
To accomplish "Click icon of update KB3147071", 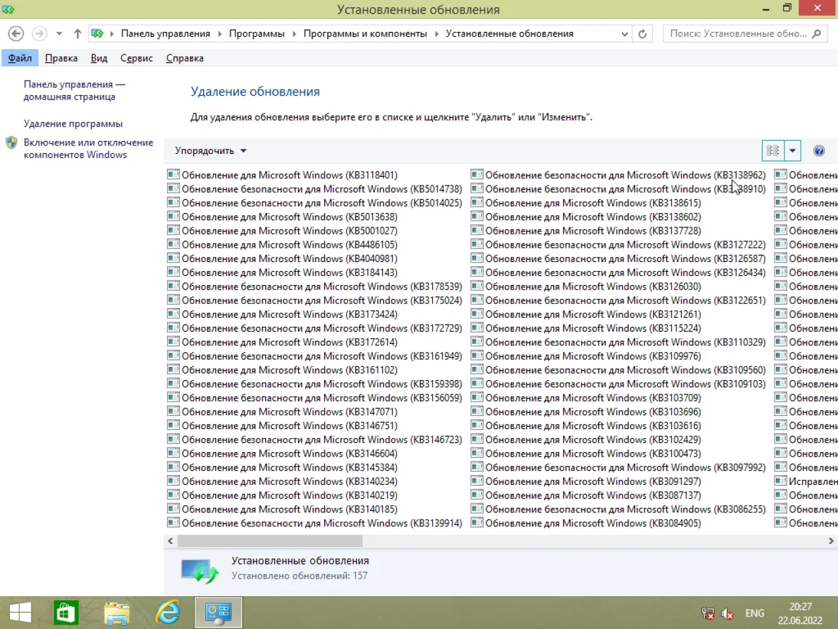I will [x=173, y=411].
